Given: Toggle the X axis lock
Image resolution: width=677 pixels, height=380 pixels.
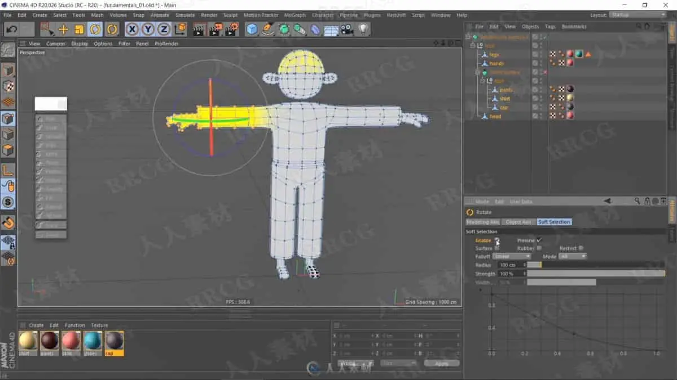Looking at the screenshot, I should pos(132,29).
